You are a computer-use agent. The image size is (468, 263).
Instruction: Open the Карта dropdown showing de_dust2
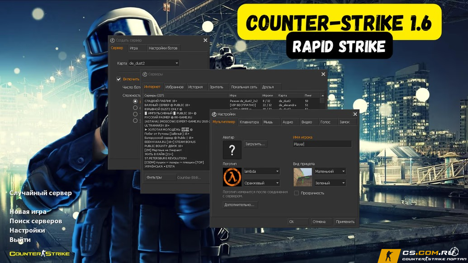[x=154, y=63]
